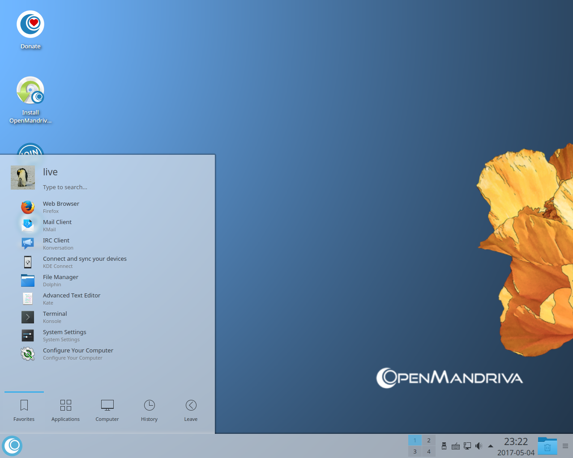Open the History tab

tap(150, 411)
